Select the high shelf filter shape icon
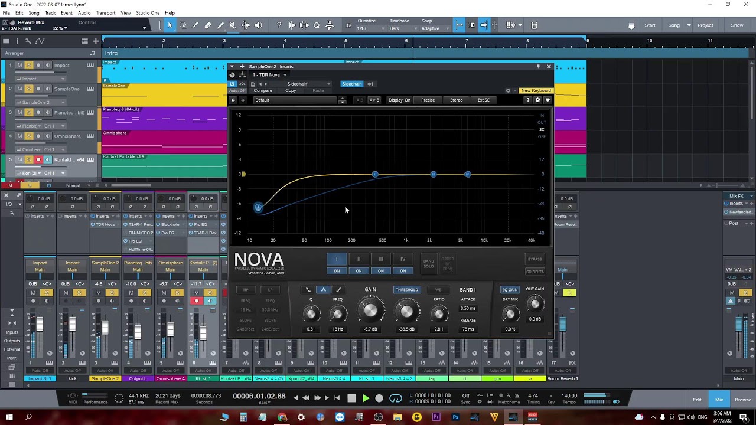The height and width of the screenshot is (425, 756). click(338, 290)
